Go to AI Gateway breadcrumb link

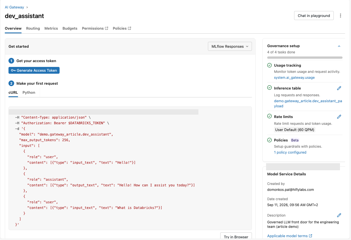(x=14, y=7)
